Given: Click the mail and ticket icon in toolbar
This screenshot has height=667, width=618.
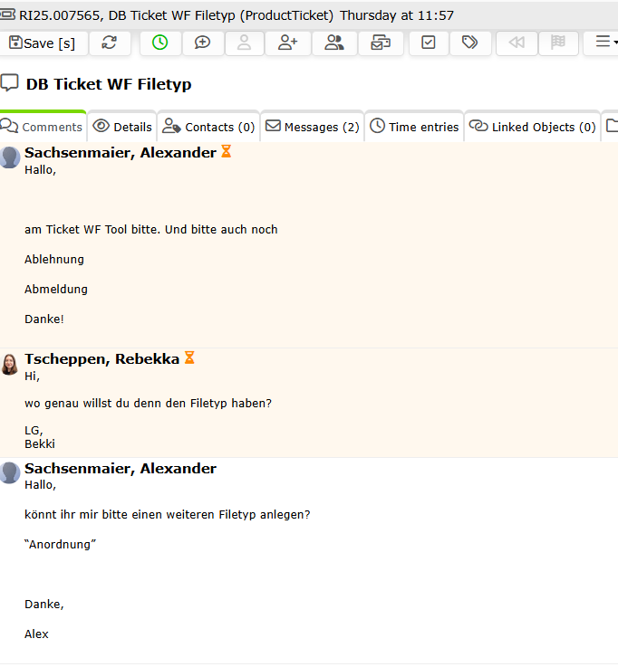Looking at the screenshot, I should coord(381,43).
